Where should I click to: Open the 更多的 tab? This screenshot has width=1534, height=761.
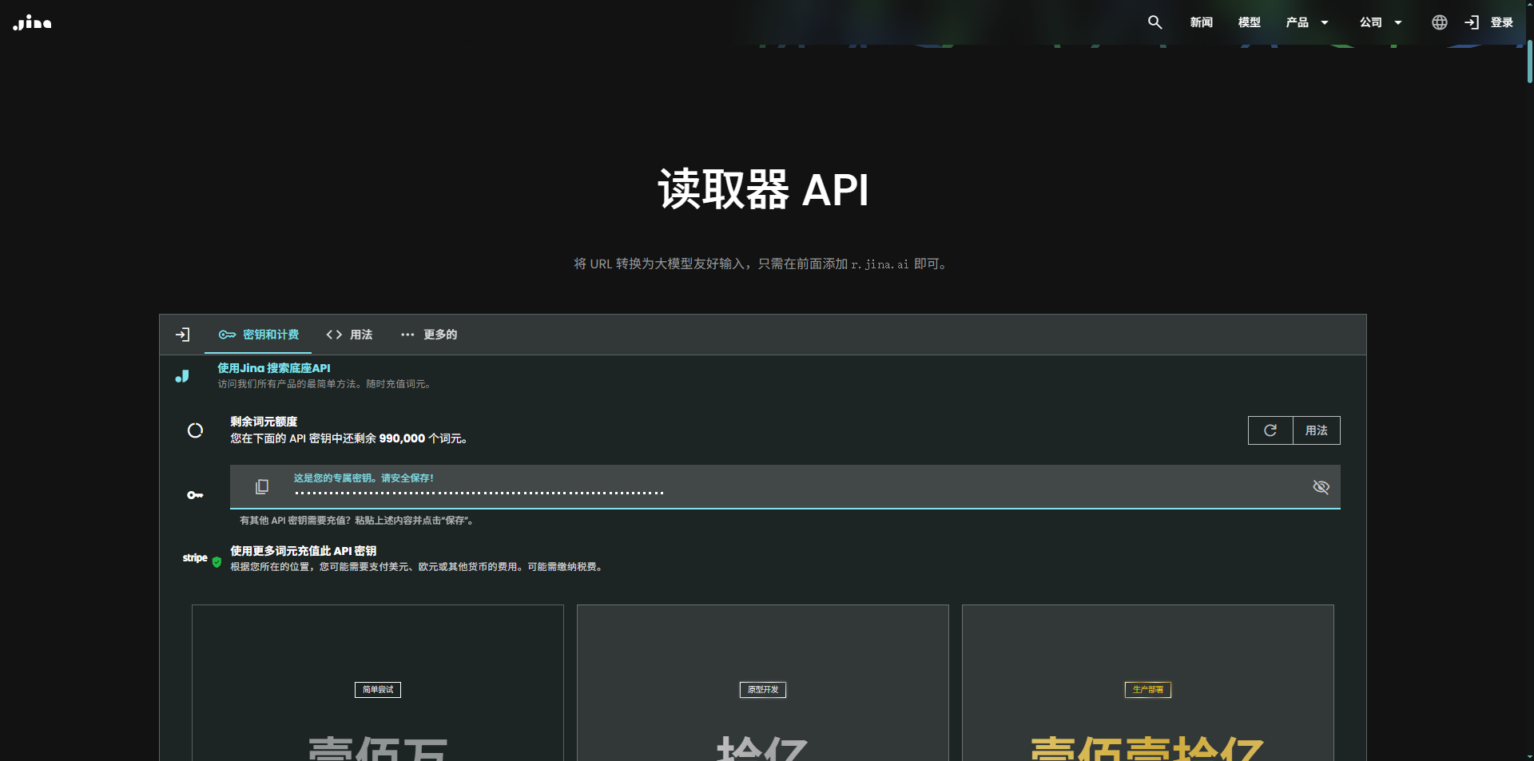click(x=428, y=335)
